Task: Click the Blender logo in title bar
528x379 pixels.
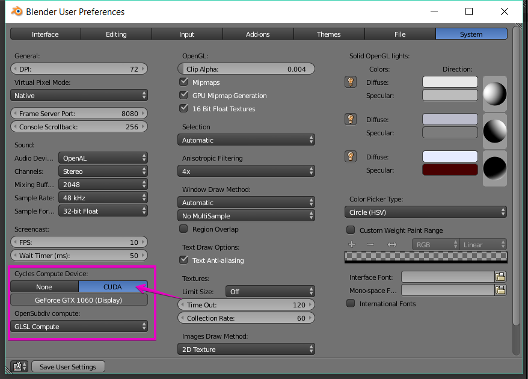Action: click(16, 11)
